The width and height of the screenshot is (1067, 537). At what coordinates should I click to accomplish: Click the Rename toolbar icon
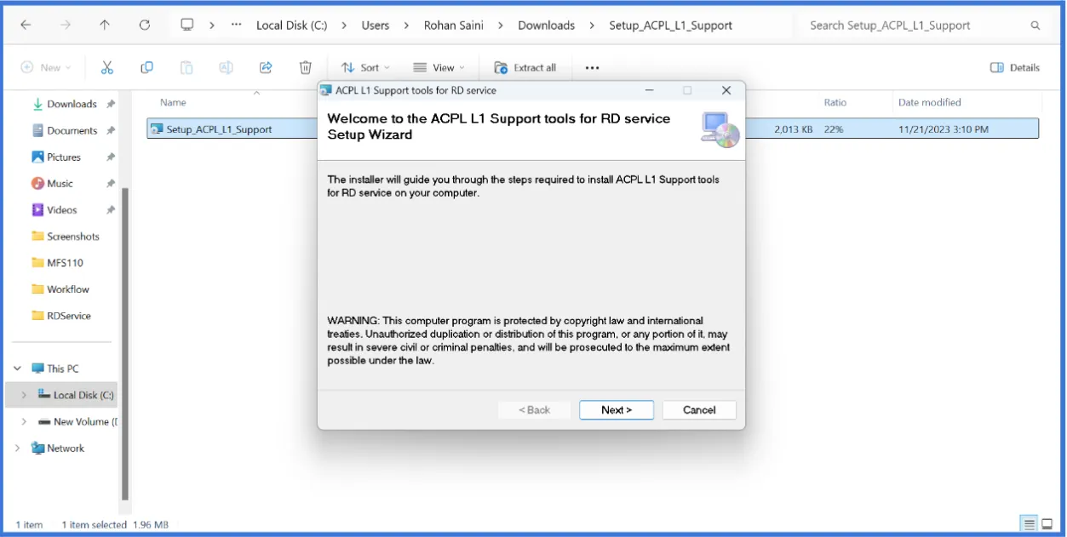click(226, 67)
